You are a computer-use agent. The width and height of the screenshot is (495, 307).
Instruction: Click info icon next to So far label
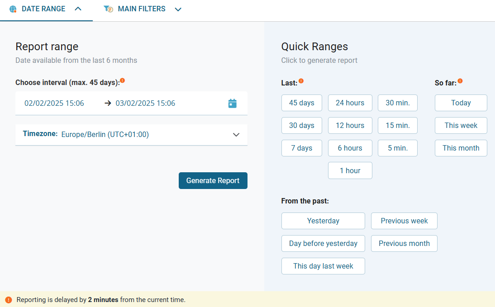460,81
